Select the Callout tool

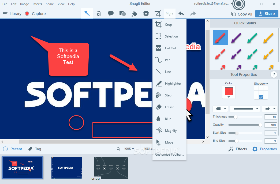pyautogui.click(x=111, y=13)
